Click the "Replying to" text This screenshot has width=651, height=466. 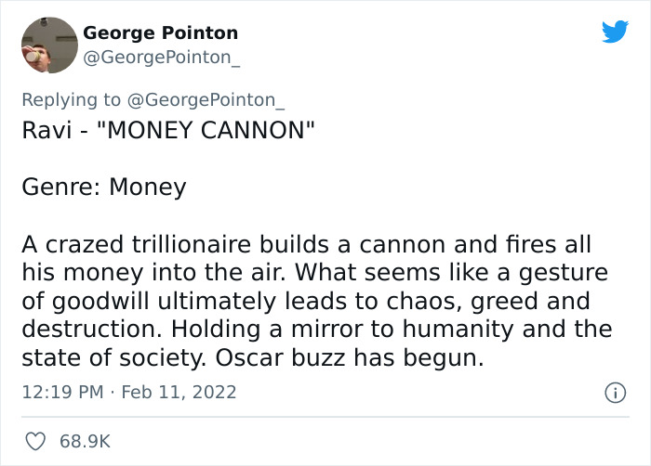[71, 100]
